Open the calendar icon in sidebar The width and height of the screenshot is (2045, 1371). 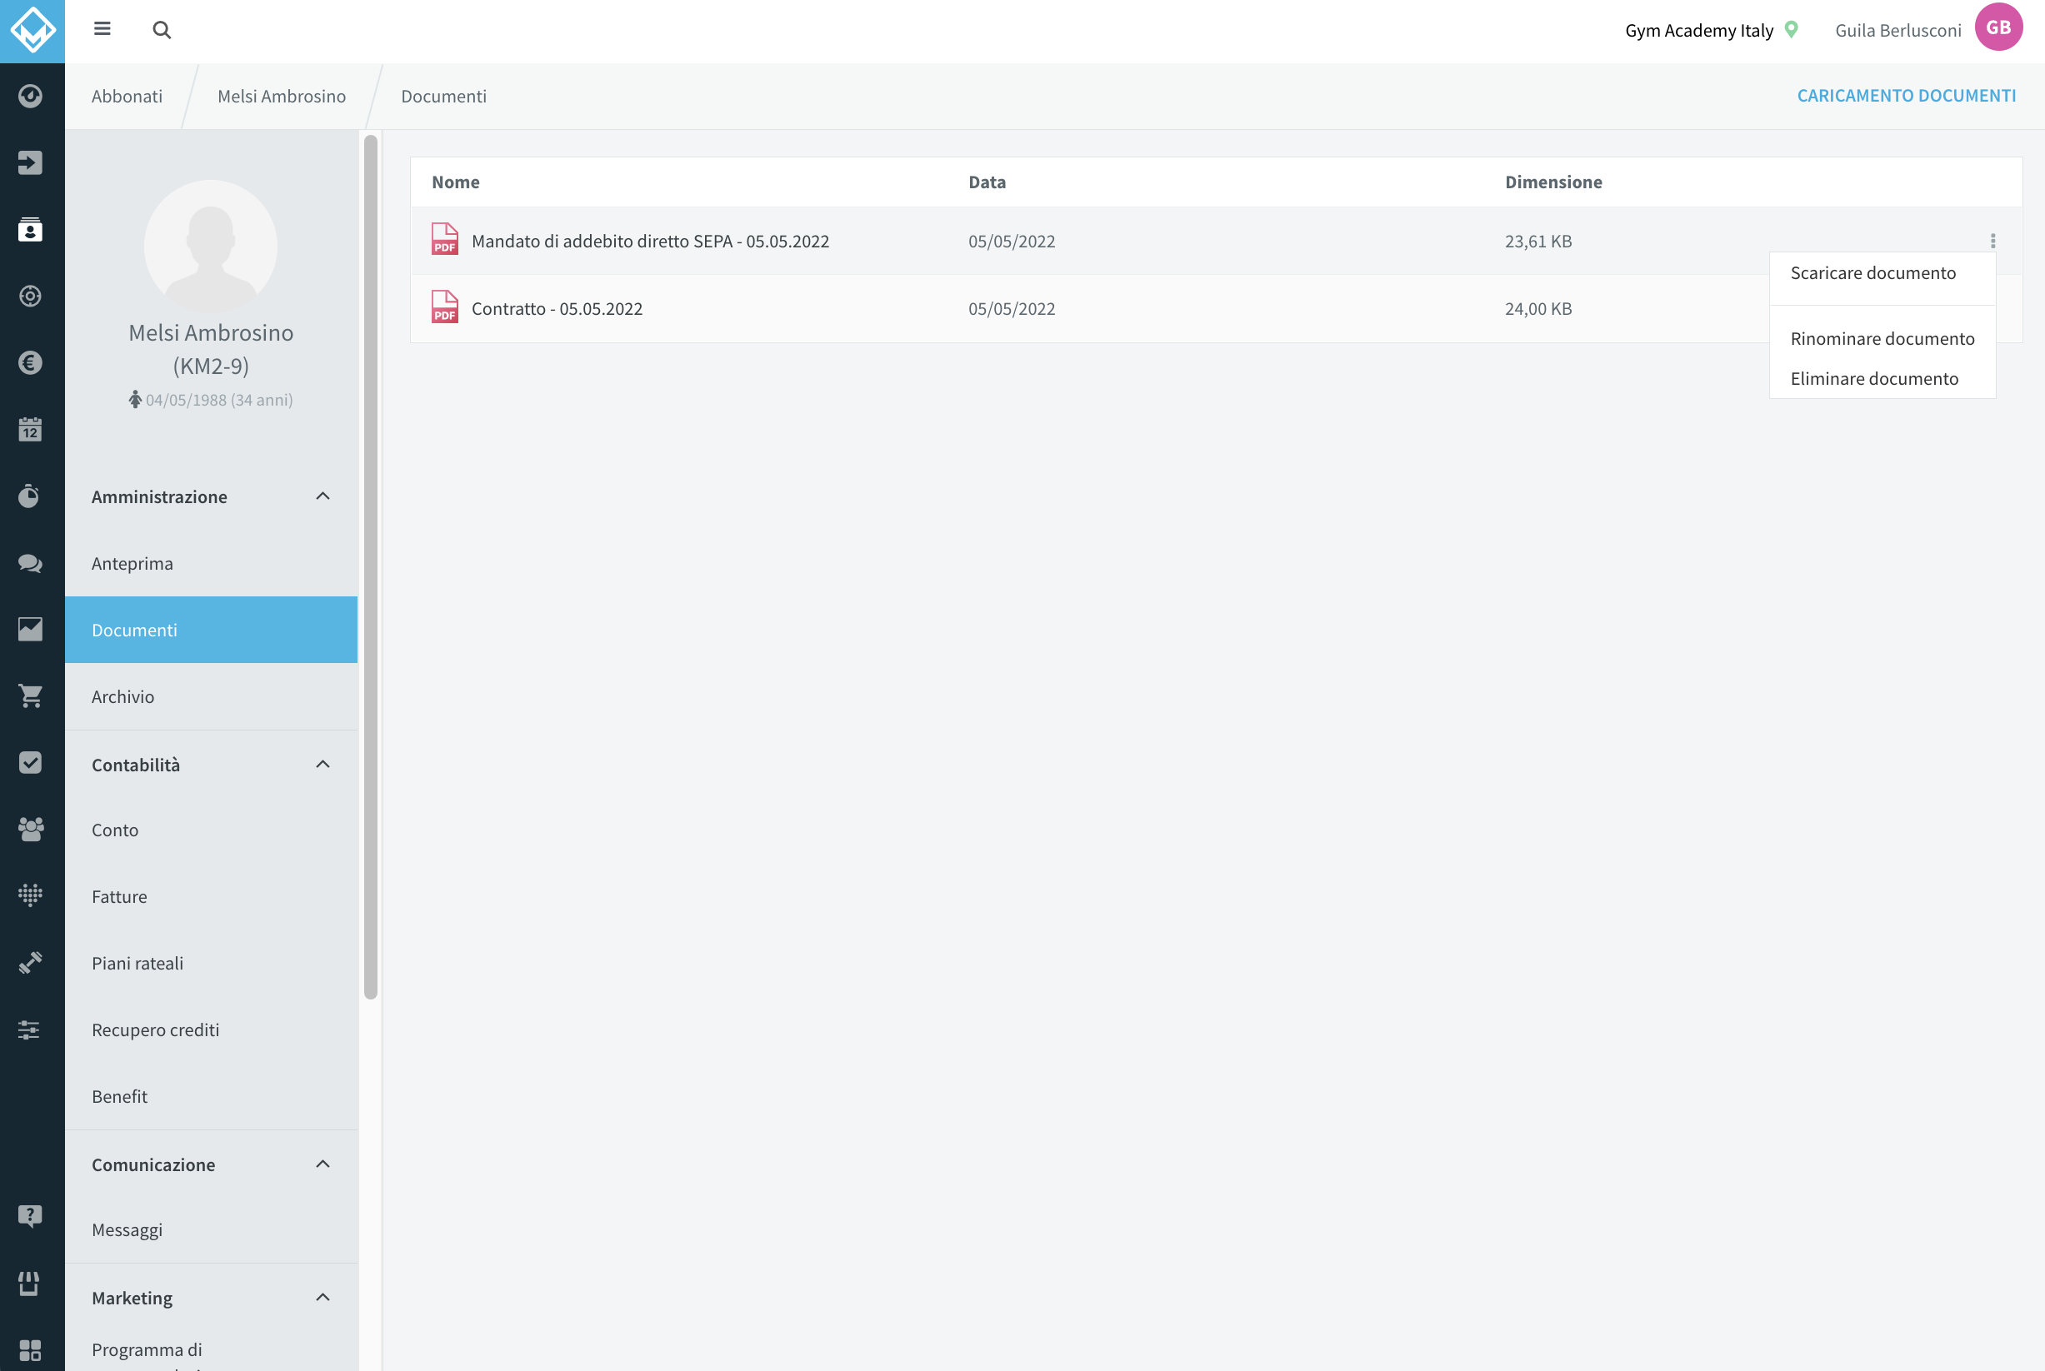pos(31,429)
